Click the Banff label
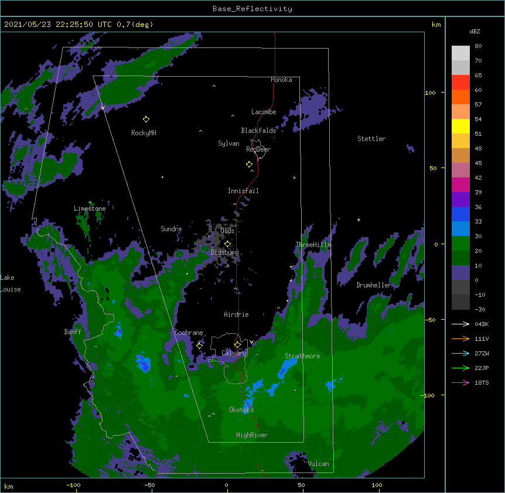505x493 pixels. pos(73,332)
